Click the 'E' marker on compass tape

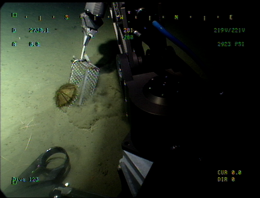(231, 17)
